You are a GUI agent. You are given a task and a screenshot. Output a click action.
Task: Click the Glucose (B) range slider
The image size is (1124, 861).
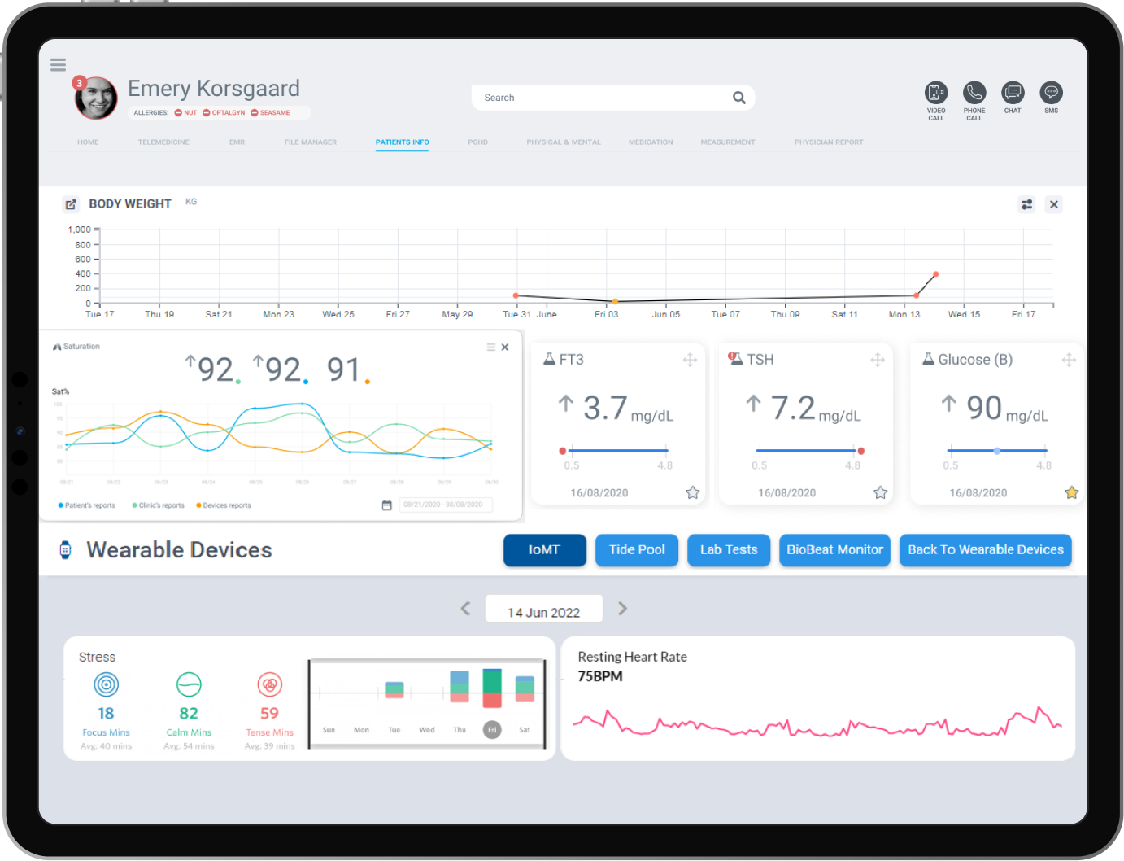(x=997, y=451)
